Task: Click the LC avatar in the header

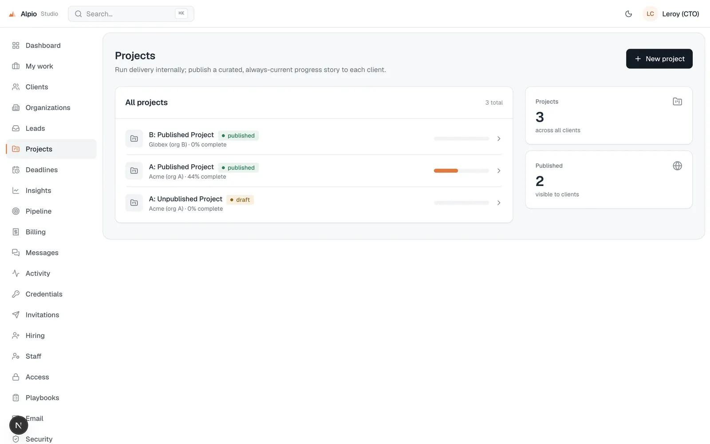Action: [650, 14]
